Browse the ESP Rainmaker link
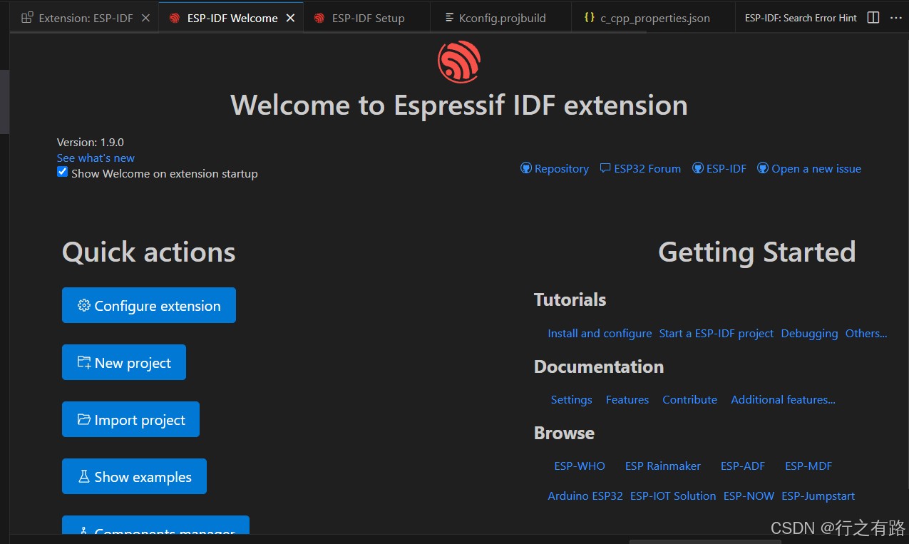 pos(663,466)
